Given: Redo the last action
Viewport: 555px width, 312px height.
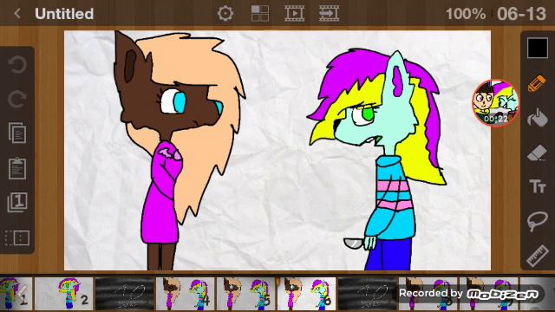Looking at the screenshot, I should point(17,99).
